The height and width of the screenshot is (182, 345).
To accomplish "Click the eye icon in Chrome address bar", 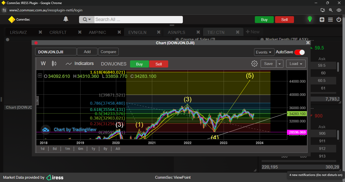I will tap(339, 10).
